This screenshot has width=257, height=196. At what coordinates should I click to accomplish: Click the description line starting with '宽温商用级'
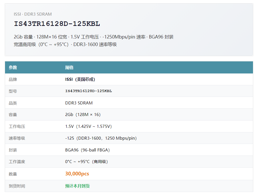[x=65, y=45]
